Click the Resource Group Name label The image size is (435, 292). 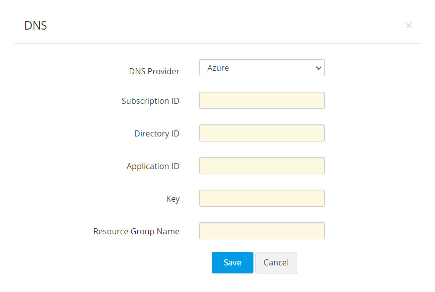tap(136, 231)
